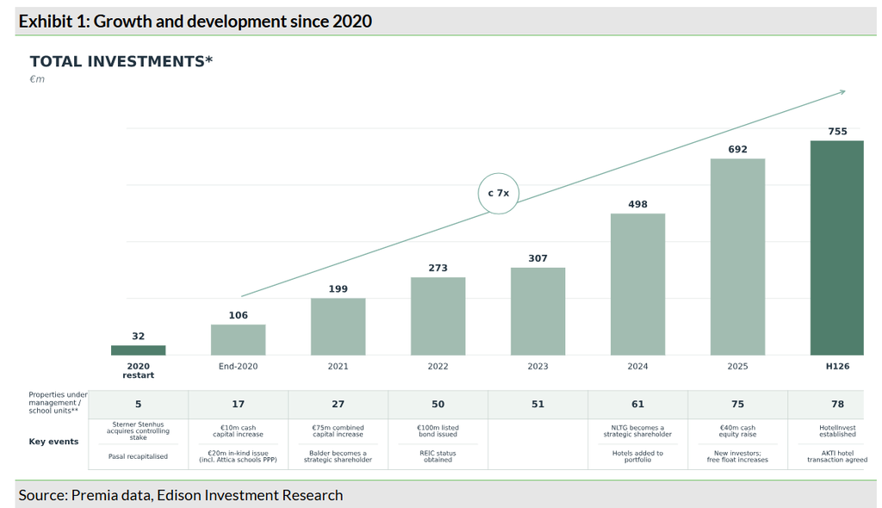Select the 2021 bar labeled 199

338,327
